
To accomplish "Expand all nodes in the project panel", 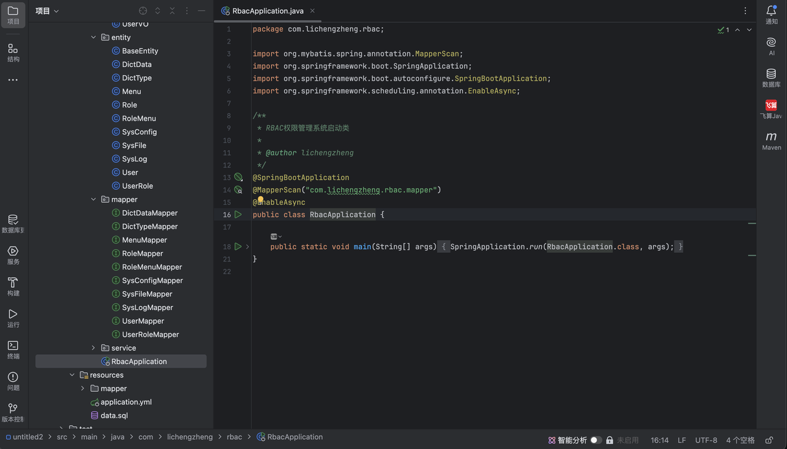I will click(x=157, y=11).
